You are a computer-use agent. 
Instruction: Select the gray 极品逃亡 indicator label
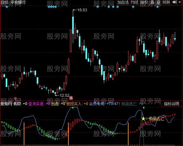point(132,103)
